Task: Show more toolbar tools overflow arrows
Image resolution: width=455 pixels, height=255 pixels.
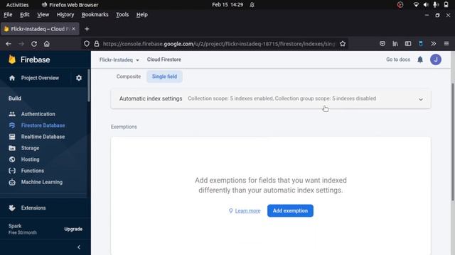Action: [433, 44]
